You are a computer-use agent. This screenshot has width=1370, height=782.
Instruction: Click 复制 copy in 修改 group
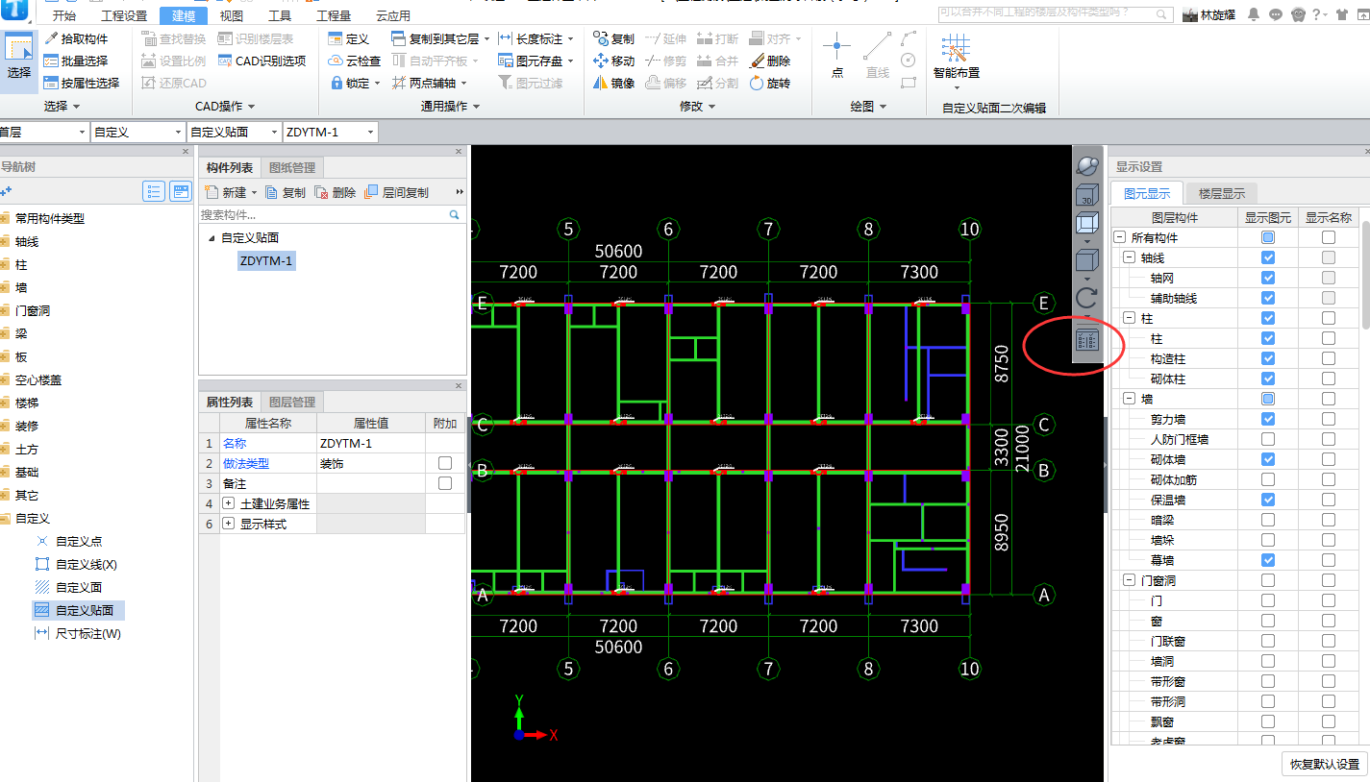pyautogui.click(x=613, y=38)
